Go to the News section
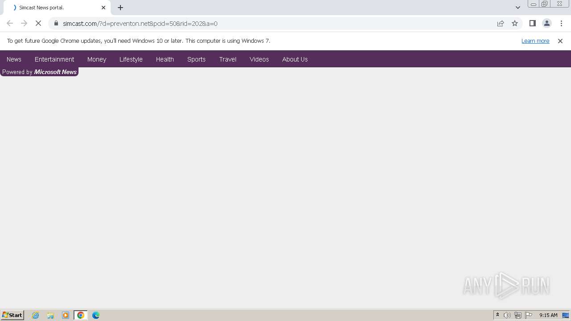The image size is (571, 321). 14,59
